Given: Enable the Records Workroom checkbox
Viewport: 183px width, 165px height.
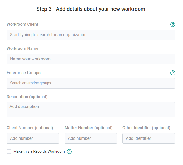Looking at the screenshot, I should pos(9,152).
